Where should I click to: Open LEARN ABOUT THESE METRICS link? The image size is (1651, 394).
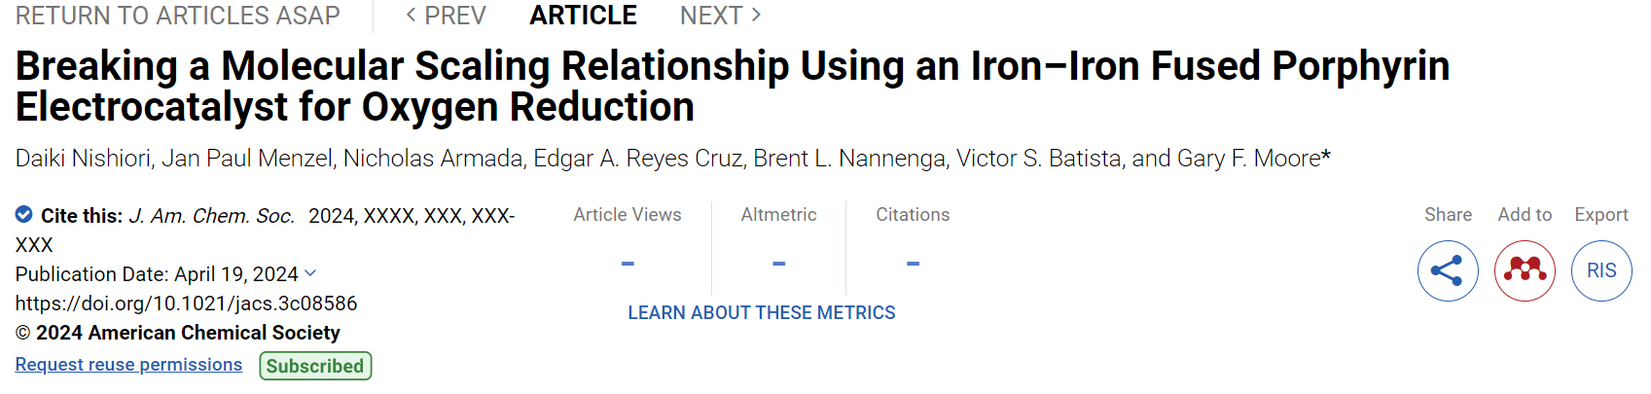(762, 312)
